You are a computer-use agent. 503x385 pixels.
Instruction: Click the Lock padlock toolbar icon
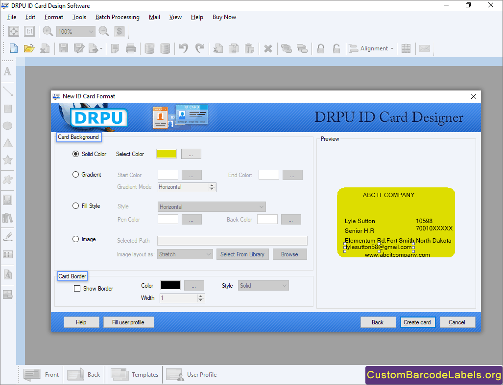(x=320, y=48)
